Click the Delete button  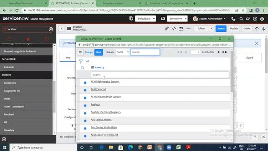coord(247,29)
